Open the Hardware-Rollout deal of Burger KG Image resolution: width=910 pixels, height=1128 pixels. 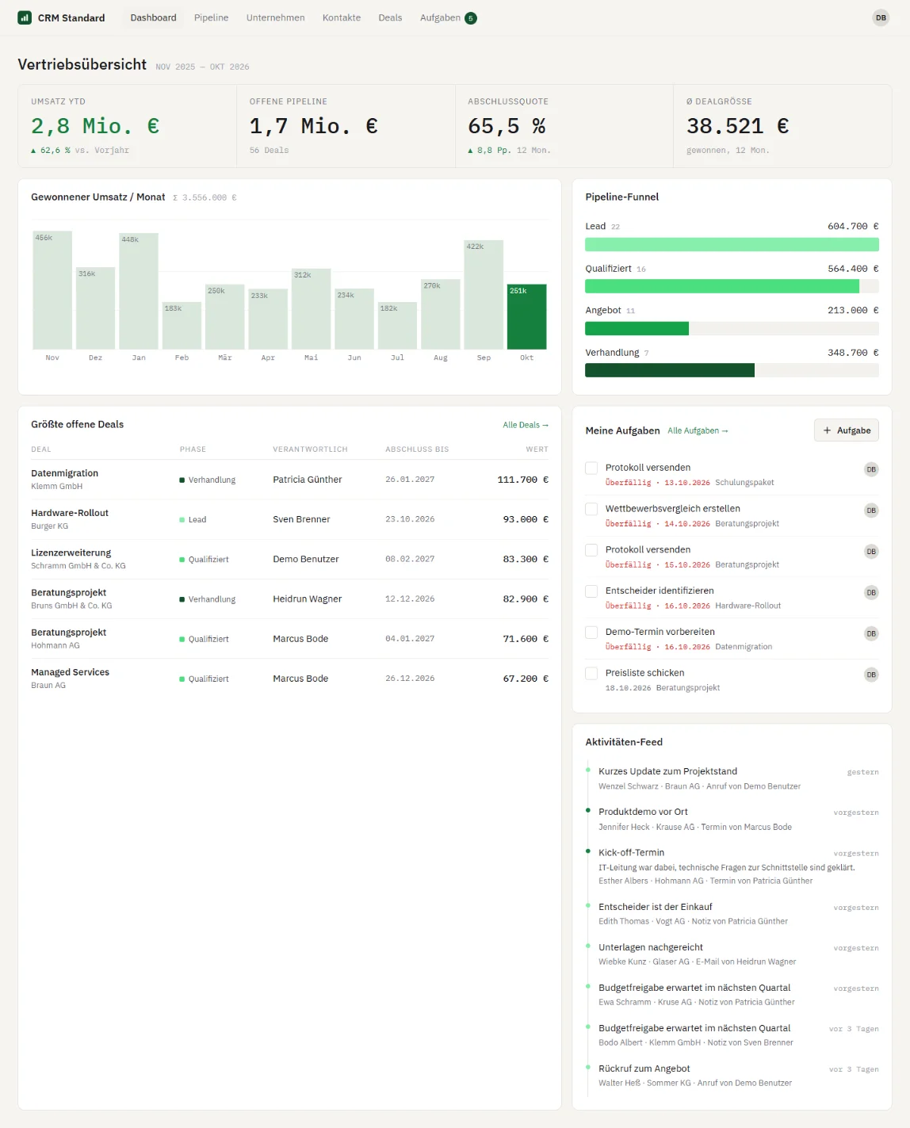290,519
